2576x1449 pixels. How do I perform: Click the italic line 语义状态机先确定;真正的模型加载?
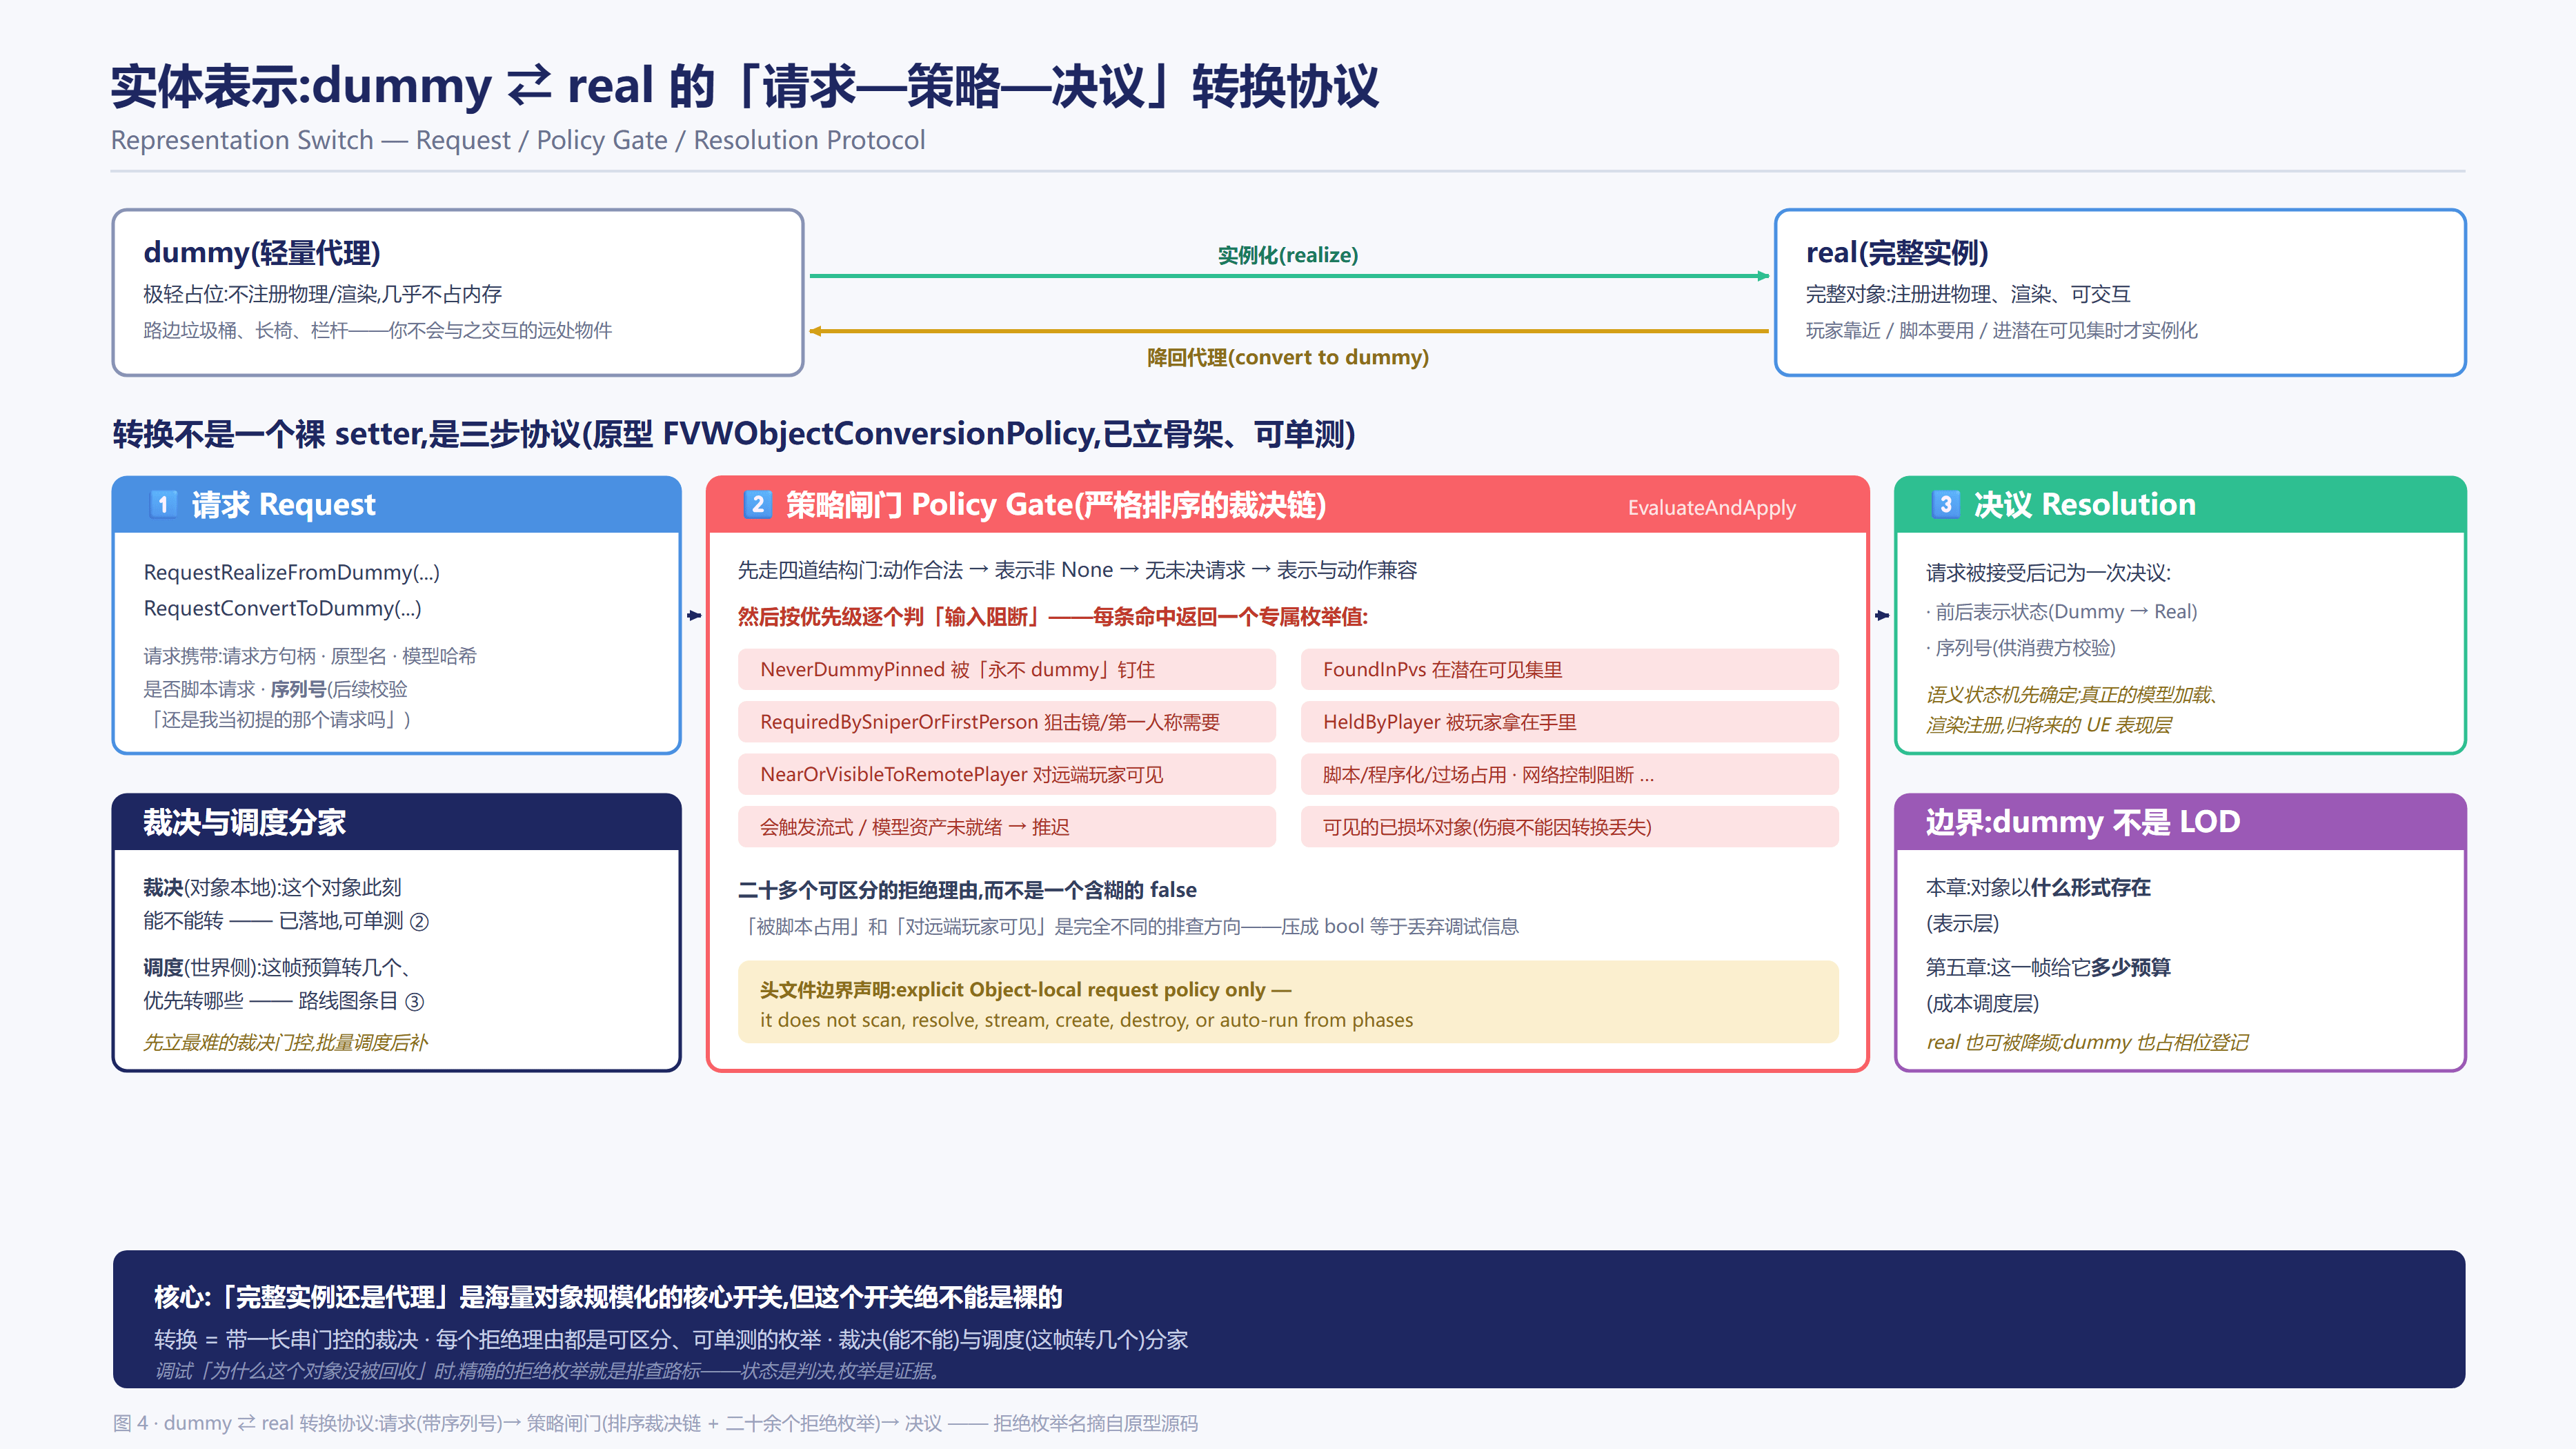pyautogui.click(x=2072, y=694)
